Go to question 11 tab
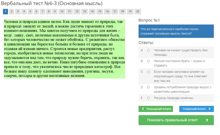The width and height of the screenshot is (220, 135). tap(69, 12)
